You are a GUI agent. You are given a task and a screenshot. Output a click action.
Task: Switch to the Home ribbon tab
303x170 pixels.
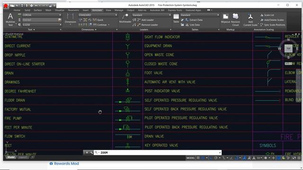tap(17, 10)
